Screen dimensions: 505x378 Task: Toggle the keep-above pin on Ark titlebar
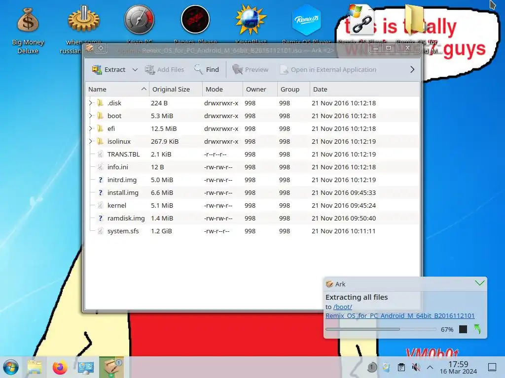click(101, 48)
